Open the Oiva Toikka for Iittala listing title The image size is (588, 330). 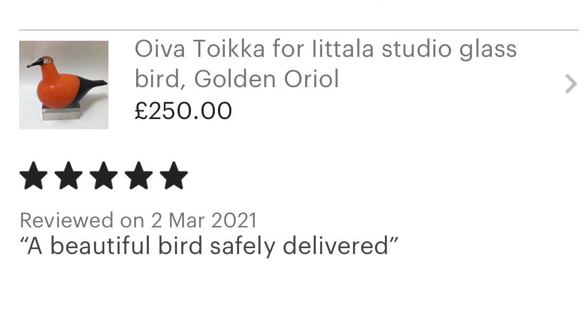pyautogui.click(x=325, y=64)
